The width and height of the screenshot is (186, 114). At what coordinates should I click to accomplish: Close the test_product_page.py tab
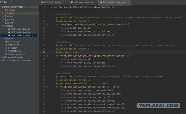click(x=128, y=2)
